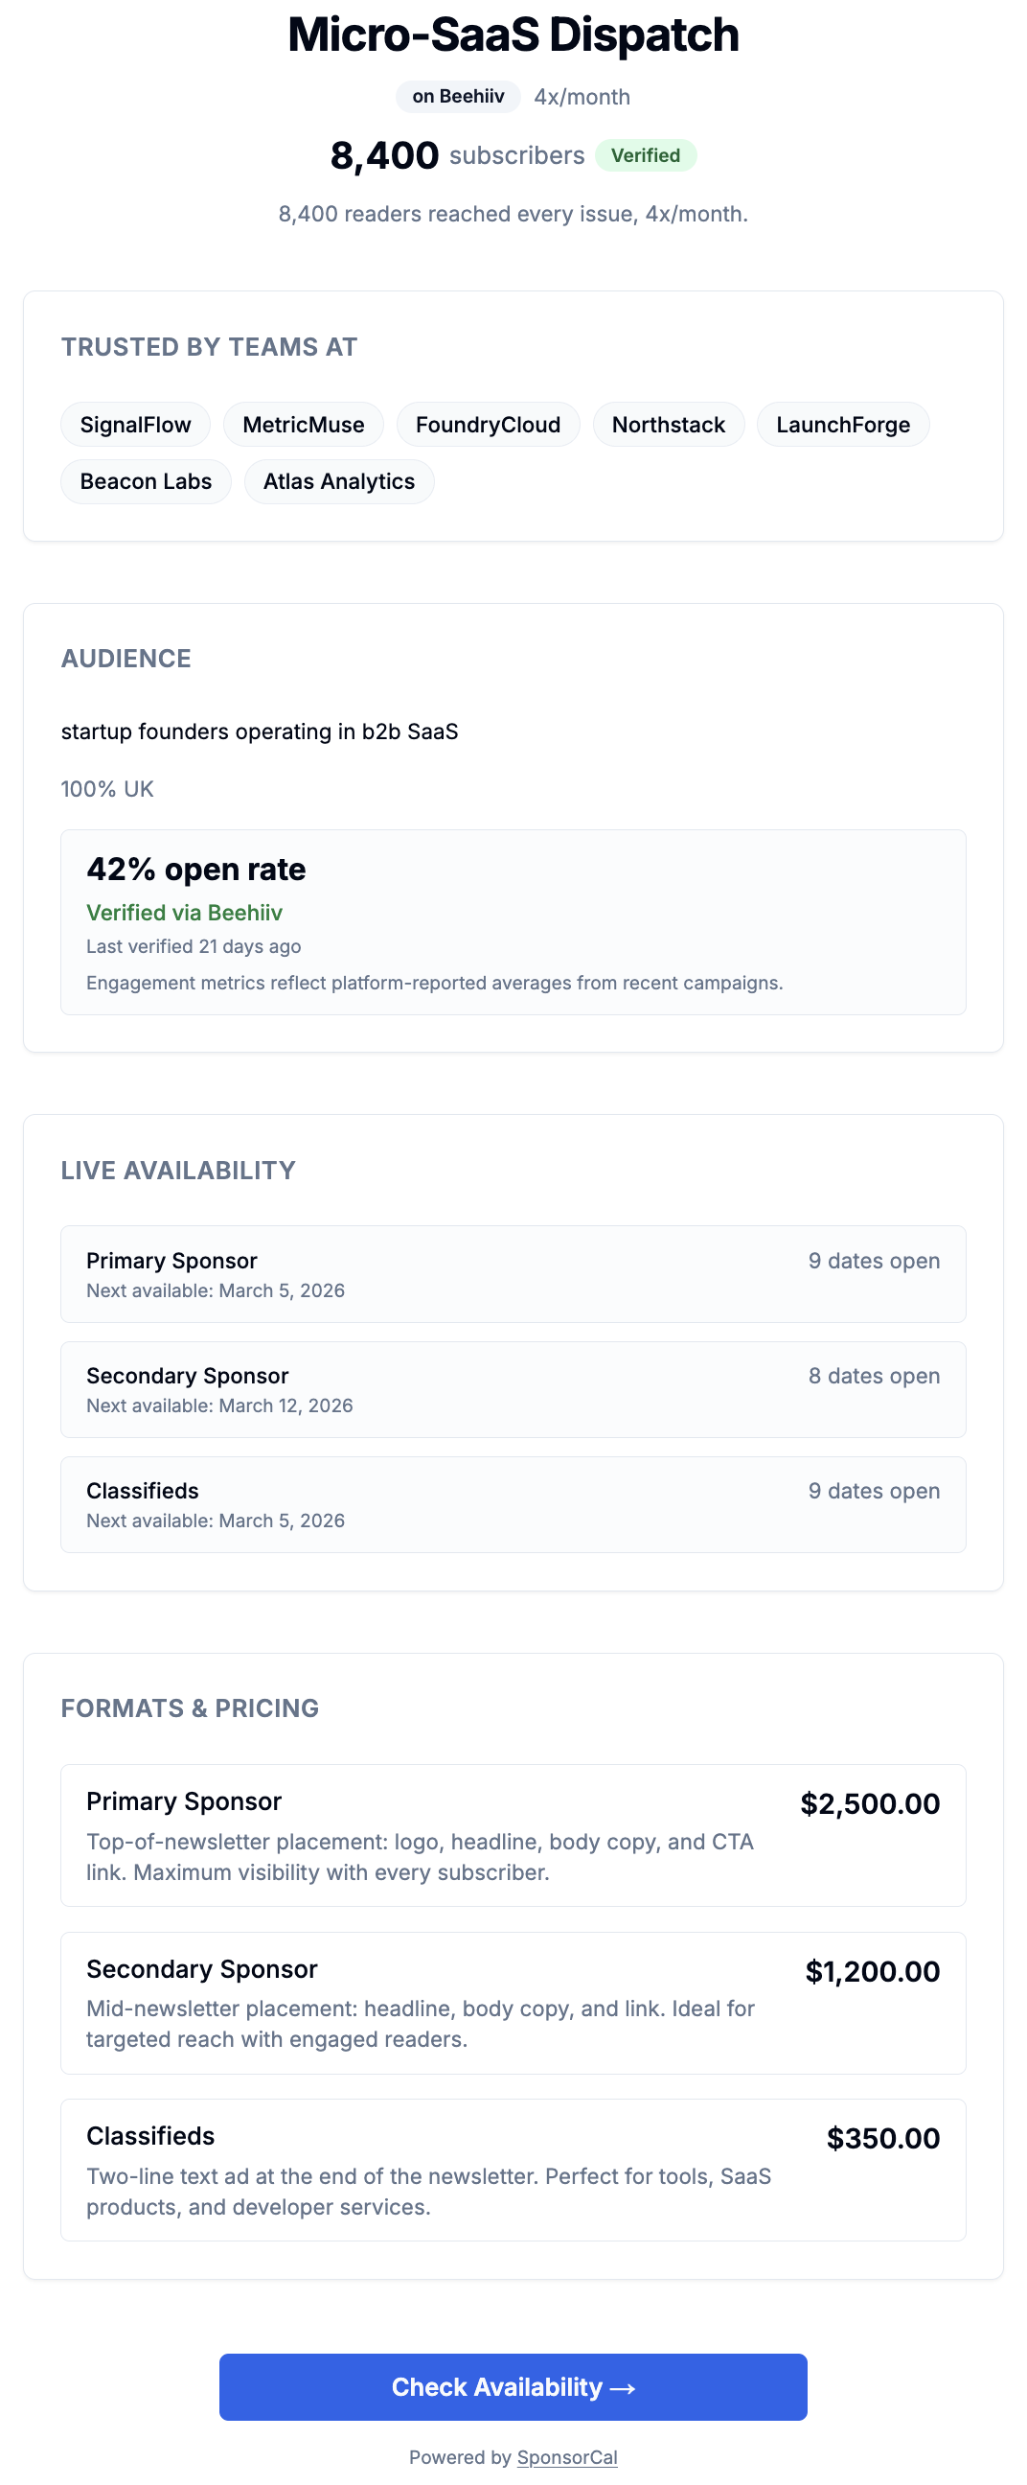Image resolution: width=1027 pixels, height=2485 pixels.
Task: Click the FoundryCloud badge
Action: tap(488, 425)
